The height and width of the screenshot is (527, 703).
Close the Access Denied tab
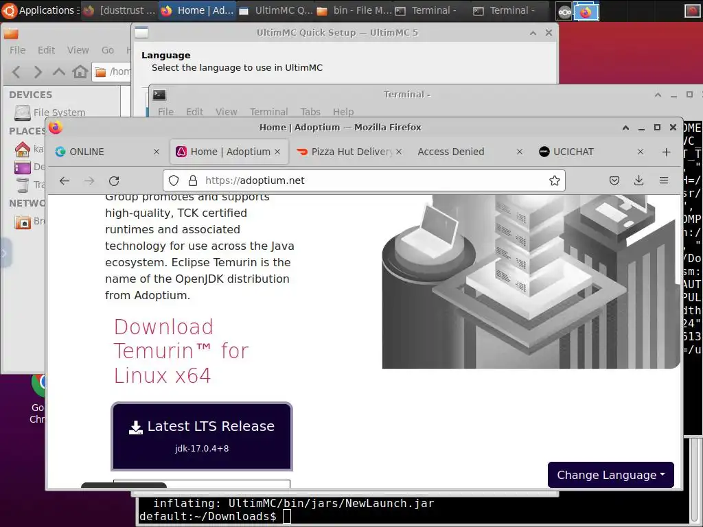[520, 152]
